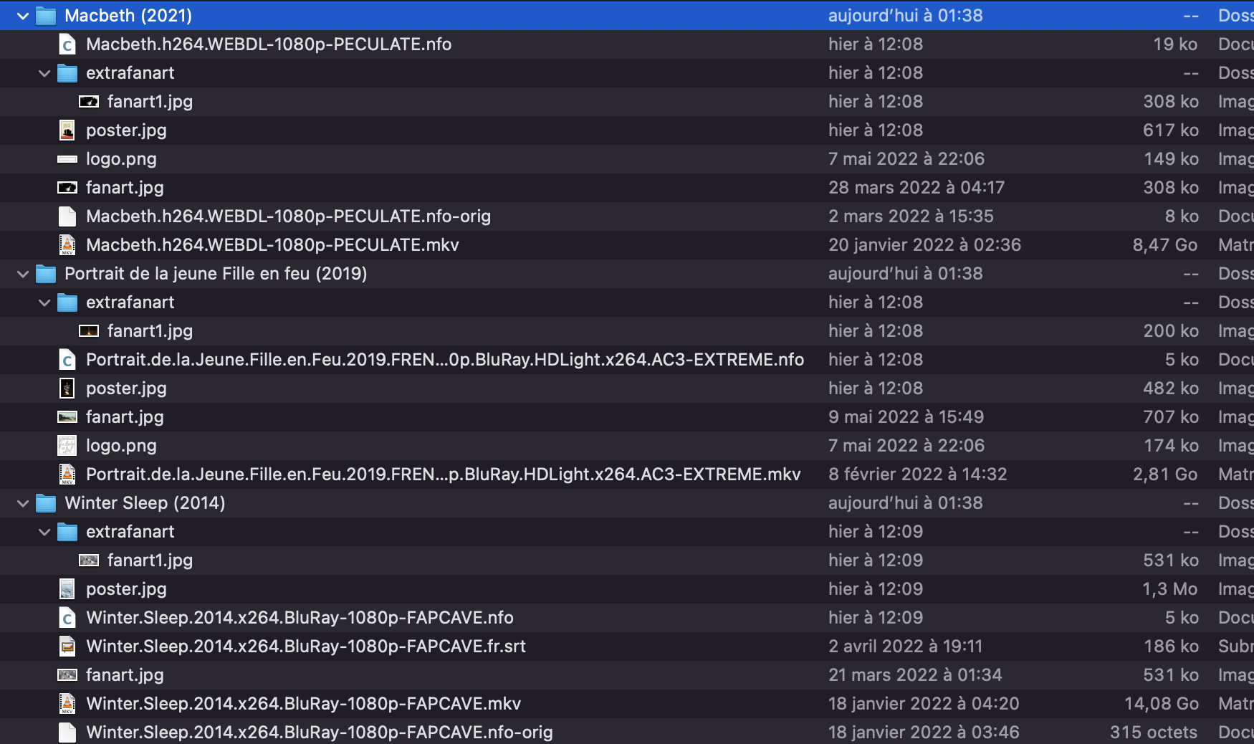Image resolution: width=1254 pixels, height=744 pixels.
Task: Click fanart.jpg icon dated 28 mars 2022
Action: pos(67,188)
